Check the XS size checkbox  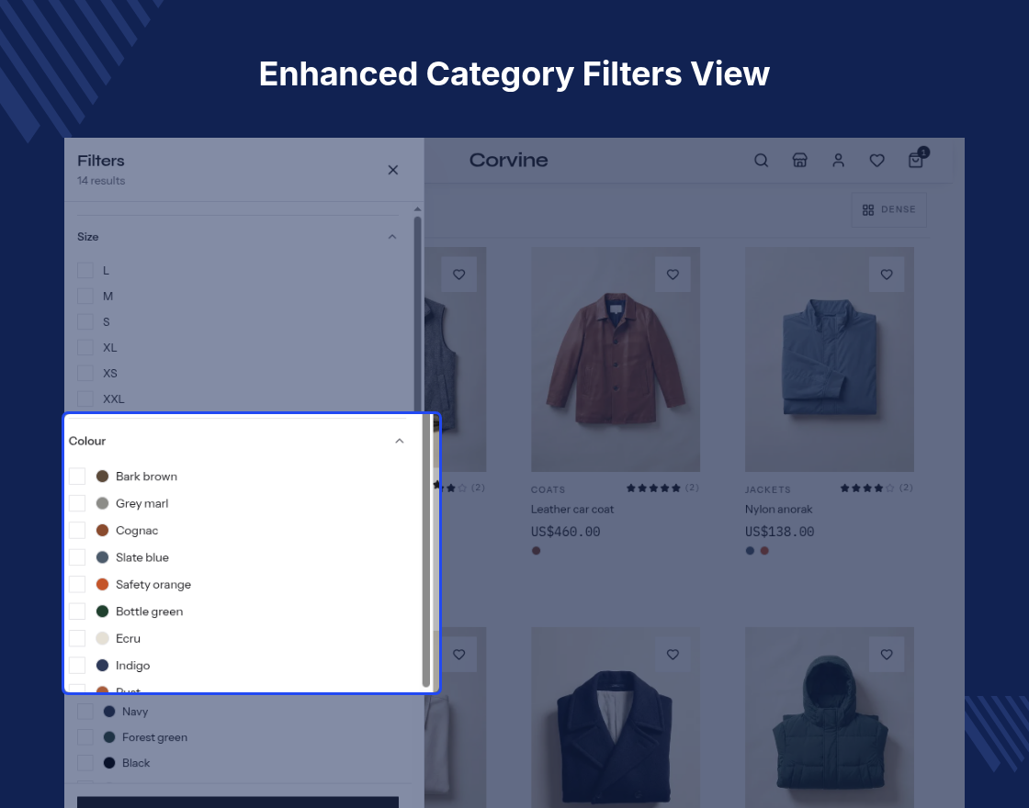point(85,373)
